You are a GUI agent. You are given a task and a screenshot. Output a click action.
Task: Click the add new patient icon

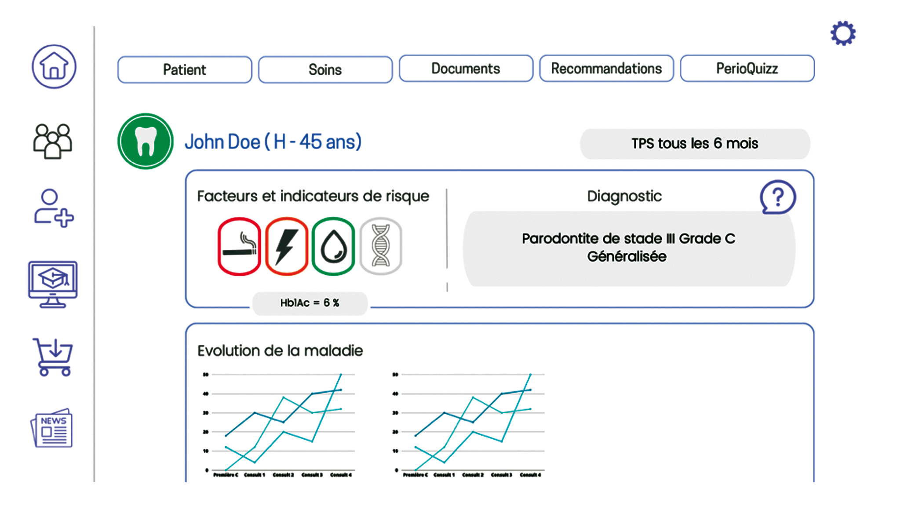coord(53,208)
